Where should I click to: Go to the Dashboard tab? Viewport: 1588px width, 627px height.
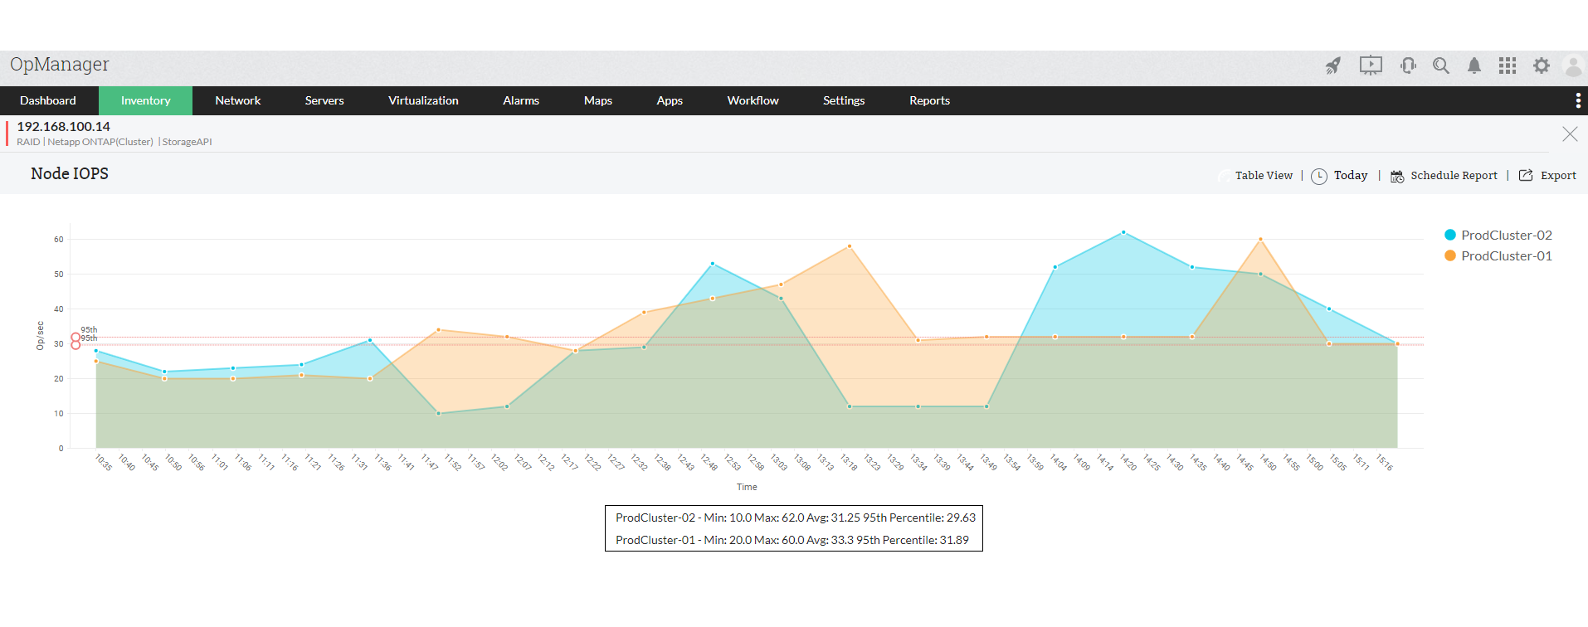pyautogui.click(x=48, y=100)
